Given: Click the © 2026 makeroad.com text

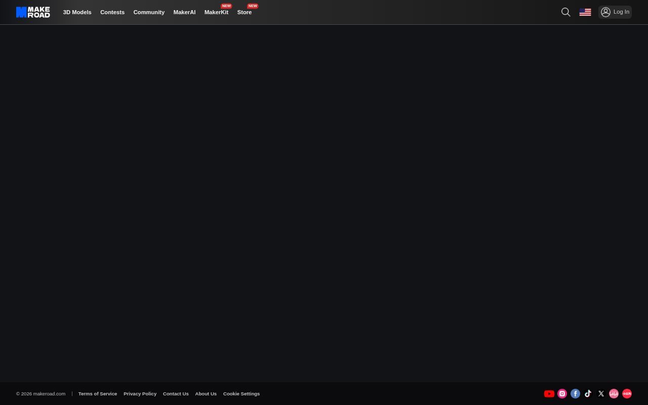Looking at the screenshot, I should (x=40, y=394).
